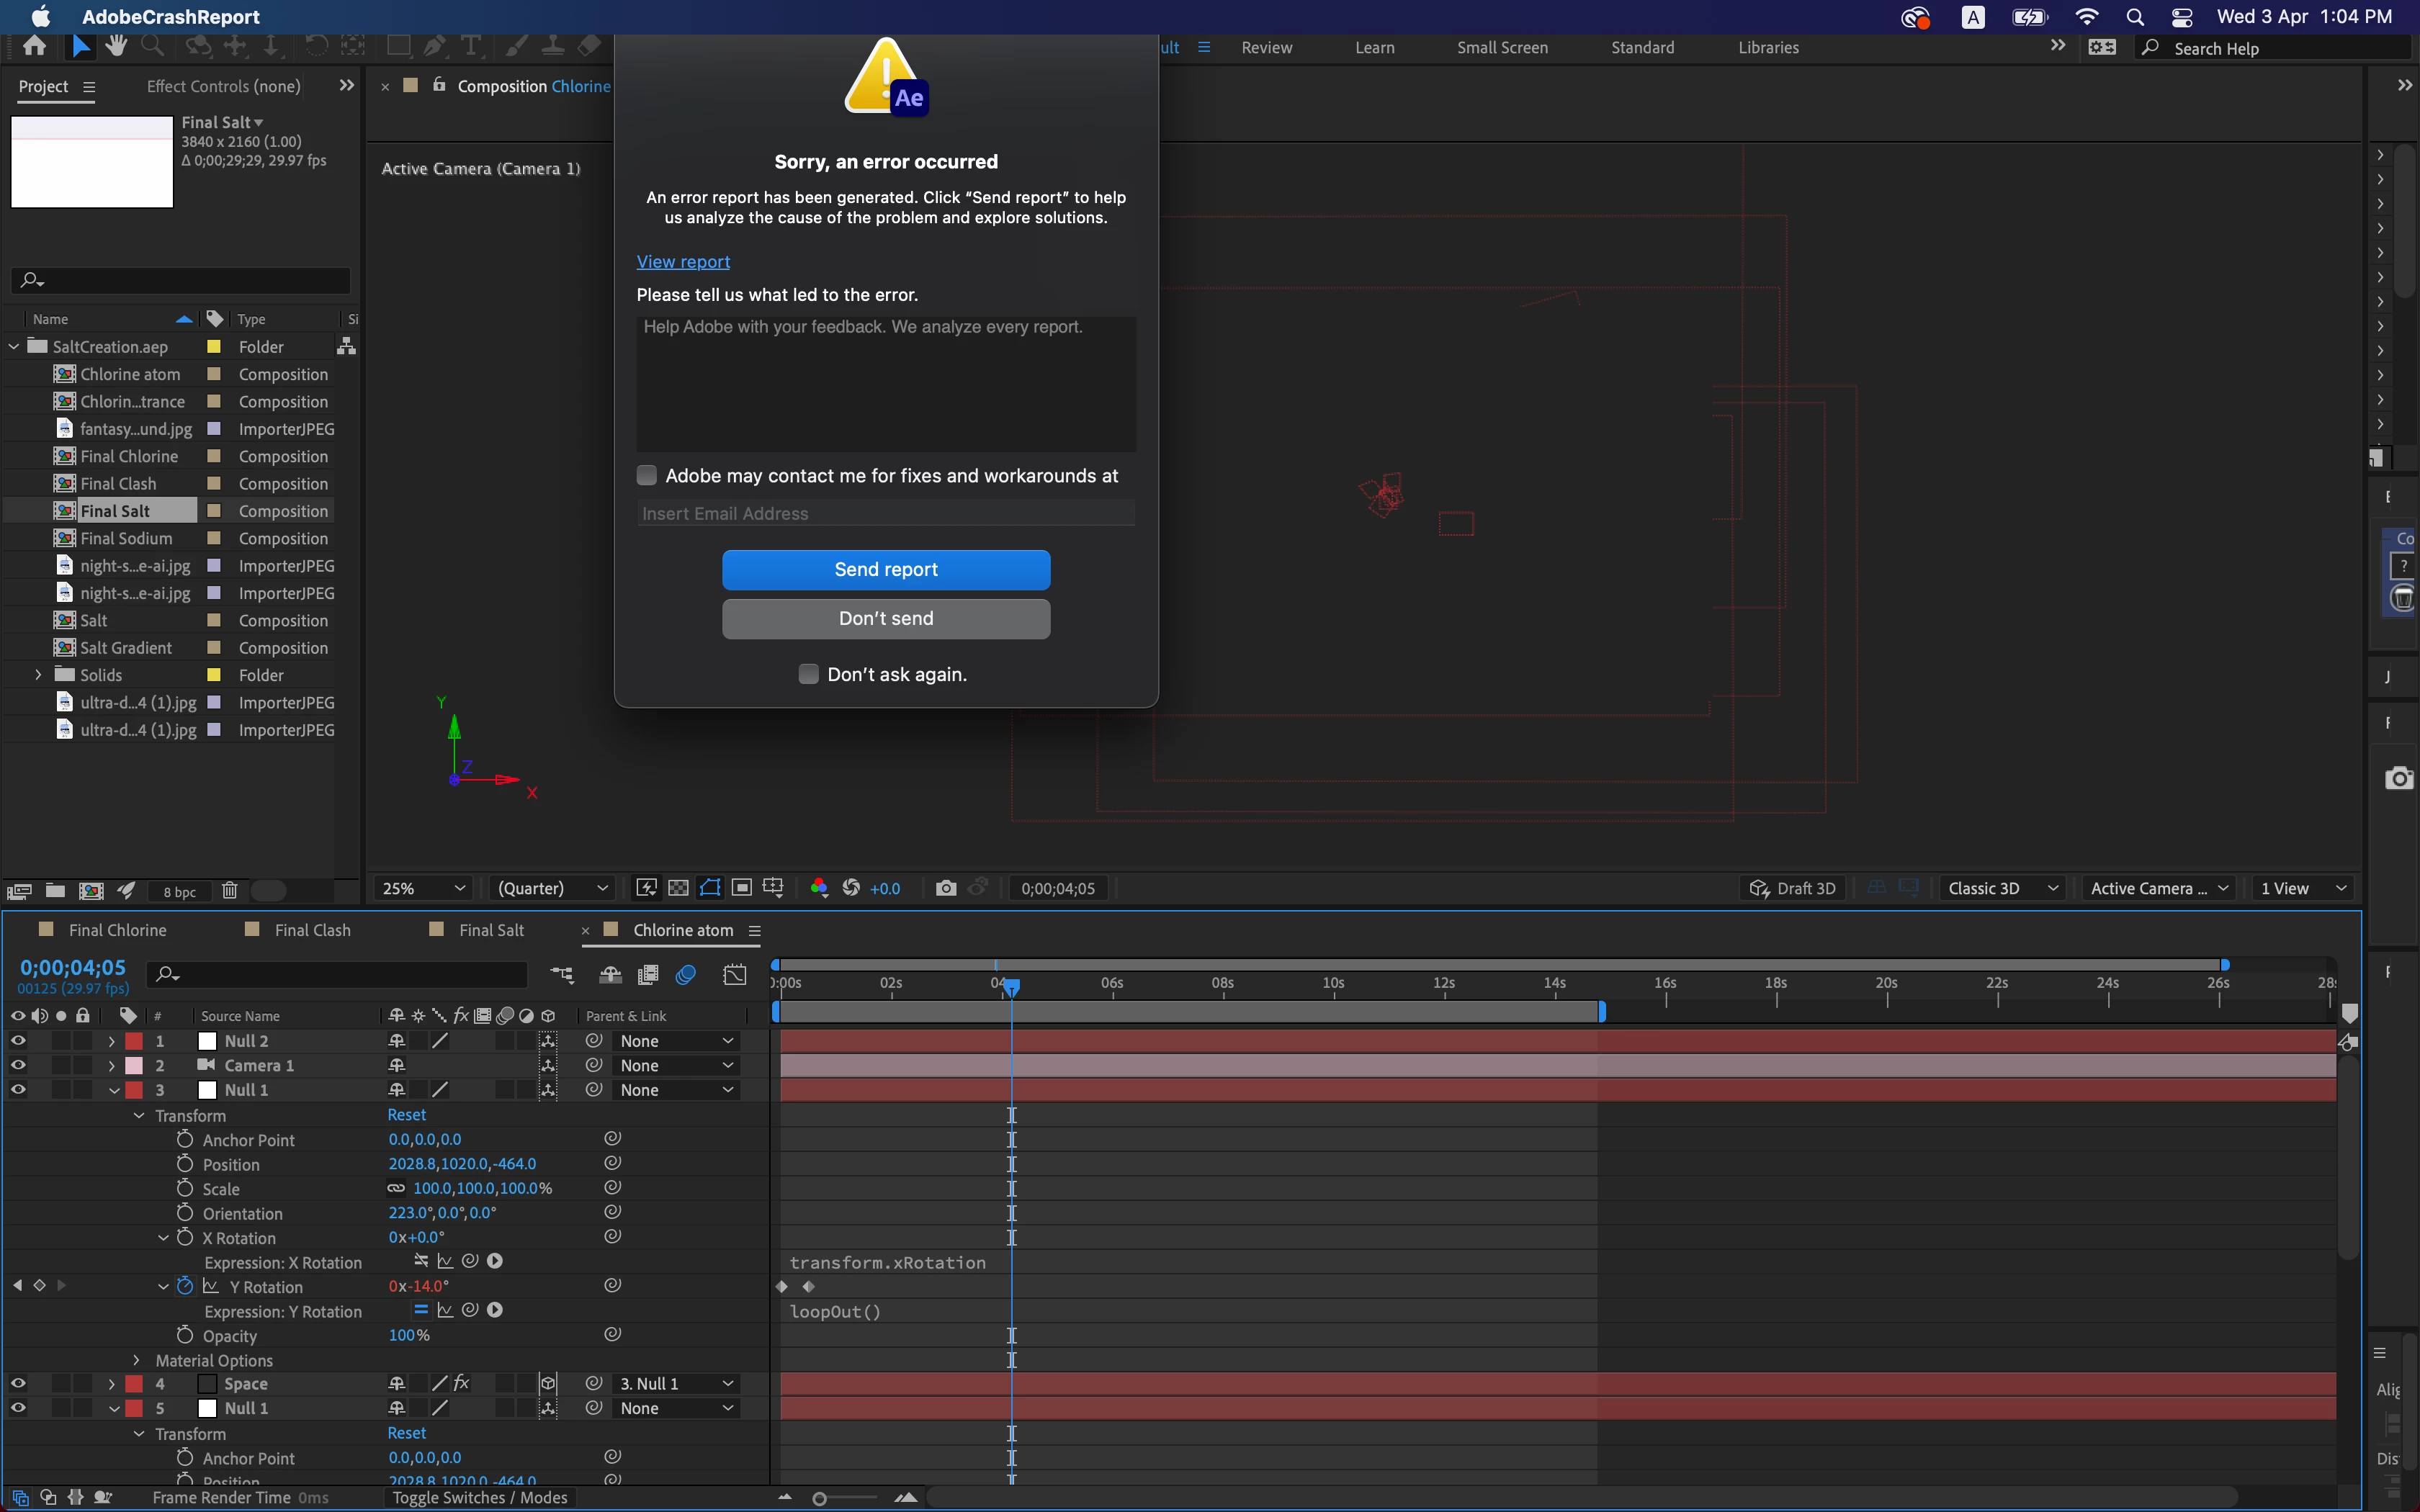
Task: Open the composition flowchart icon in timeline
Action: tap(562, 974)
